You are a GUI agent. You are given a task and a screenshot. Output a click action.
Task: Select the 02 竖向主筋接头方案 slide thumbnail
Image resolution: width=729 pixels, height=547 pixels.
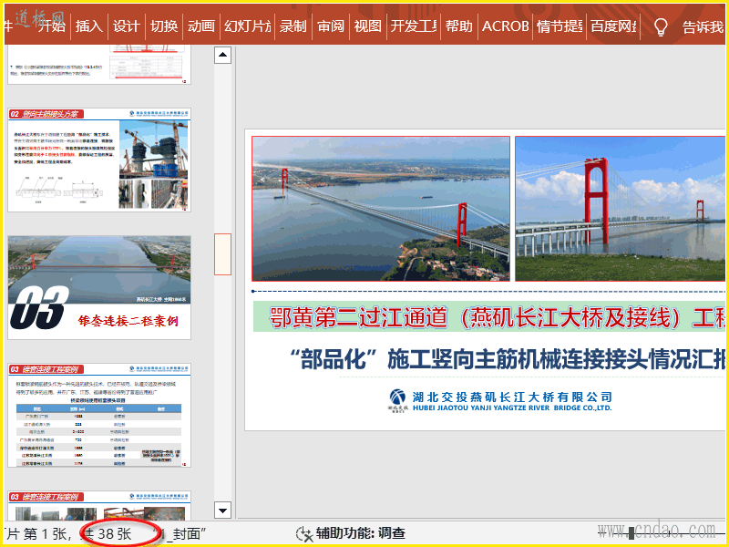click(x=99, y=160)
